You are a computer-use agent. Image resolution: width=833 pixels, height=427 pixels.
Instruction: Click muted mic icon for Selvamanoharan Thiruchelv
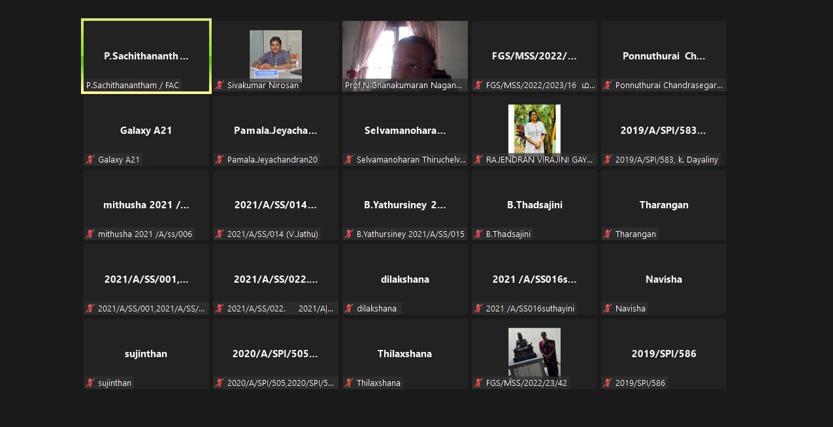350,160
